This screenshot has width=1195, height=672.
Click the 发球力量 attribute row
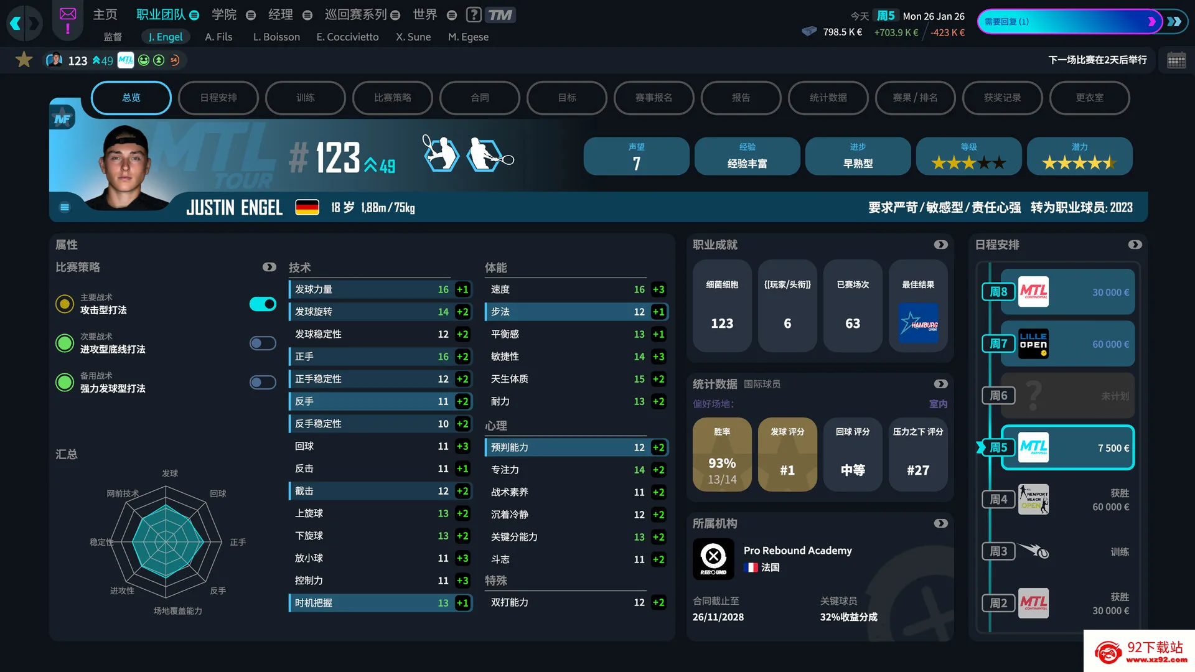[380, 289]
